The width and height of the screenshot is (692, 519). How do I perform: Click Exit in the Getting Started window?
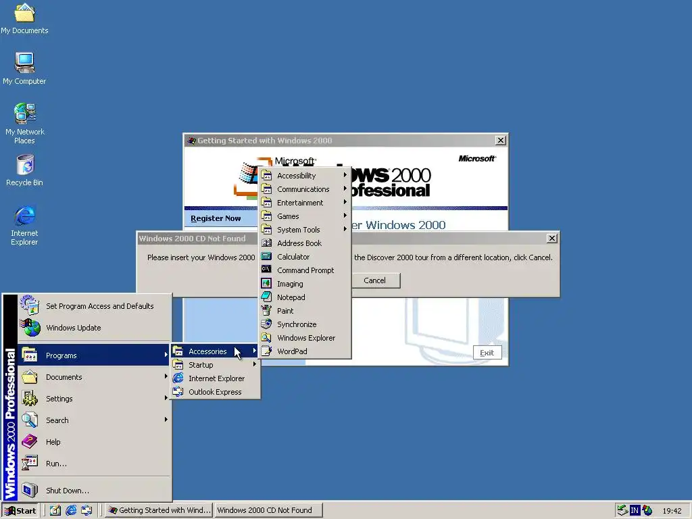(x=487, y=353)
